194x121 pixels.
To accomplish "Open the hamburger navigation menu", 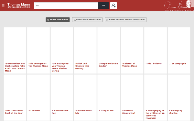I will 3,5.
